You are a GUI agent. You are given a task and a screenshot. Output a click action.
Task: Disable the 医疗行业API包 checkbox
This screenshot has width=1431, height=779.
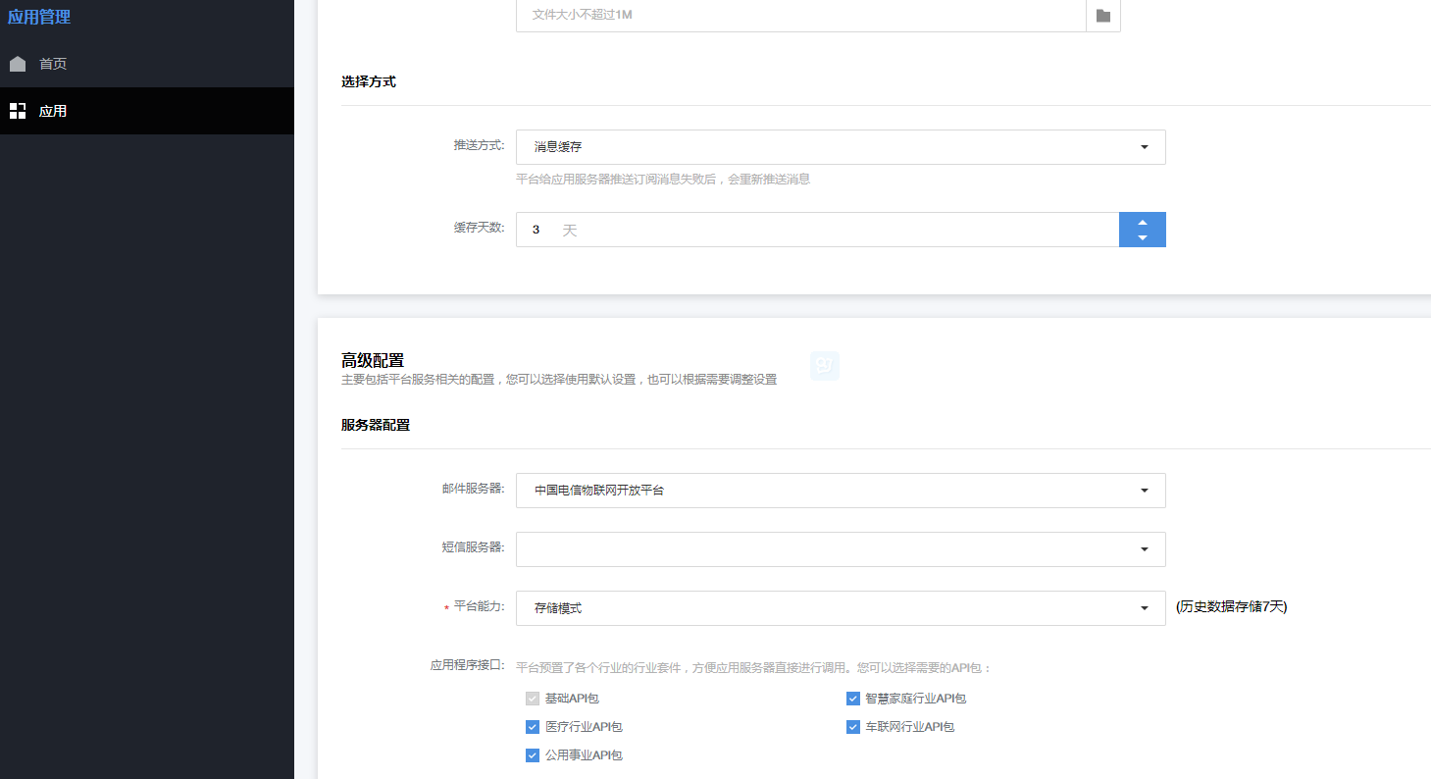(x=532, y=727)
